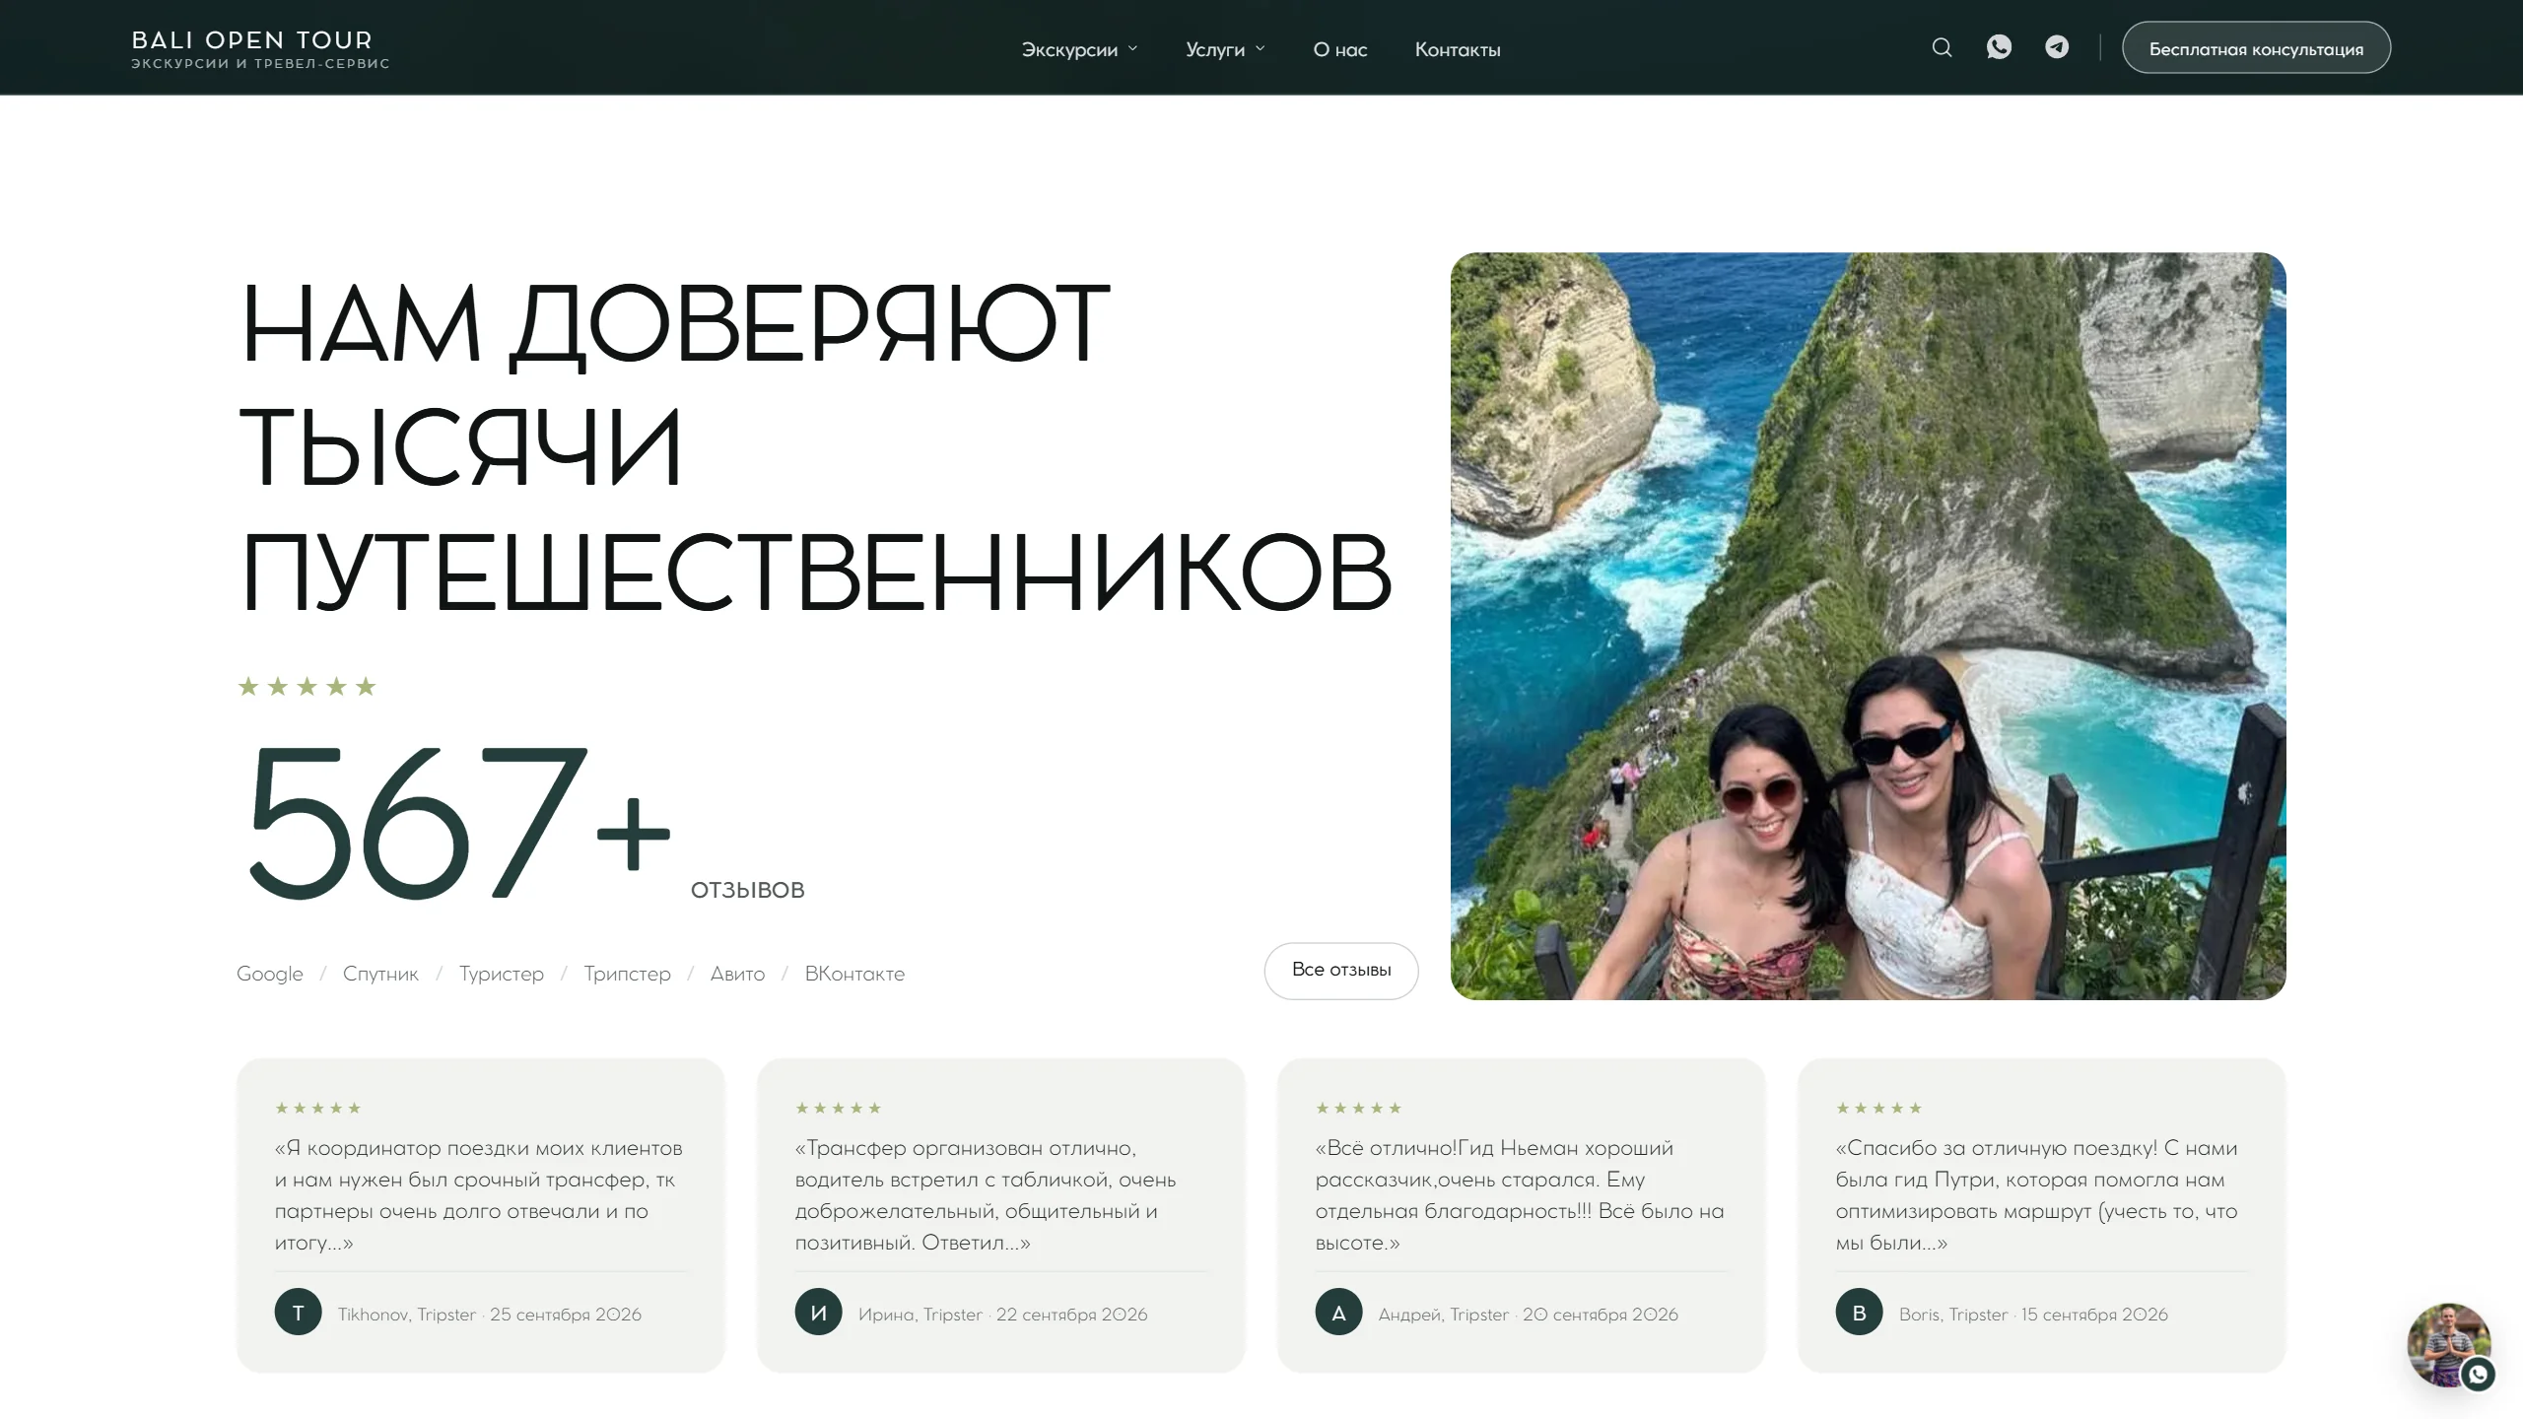The image size is (2523, 1419).
Task: Click star rating in Boris's review card
Action: click(1879, 1108)
